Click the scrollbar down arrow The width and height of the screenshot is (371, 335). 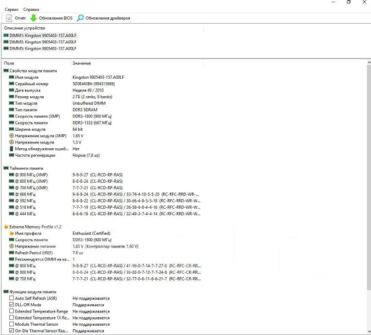click(369, 332)
